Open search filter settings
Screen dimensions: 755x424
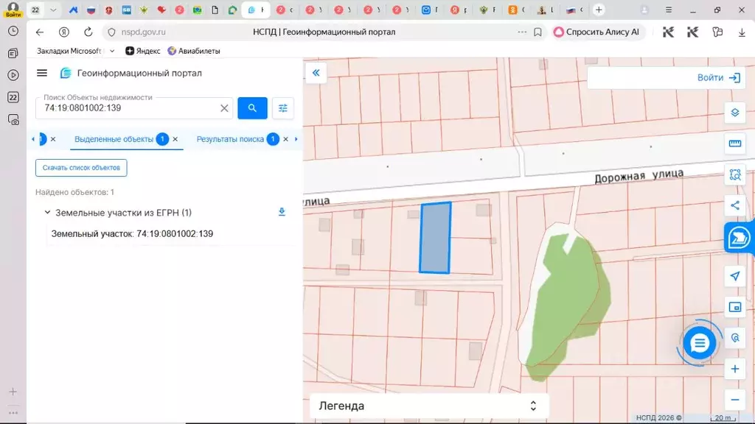283,108
